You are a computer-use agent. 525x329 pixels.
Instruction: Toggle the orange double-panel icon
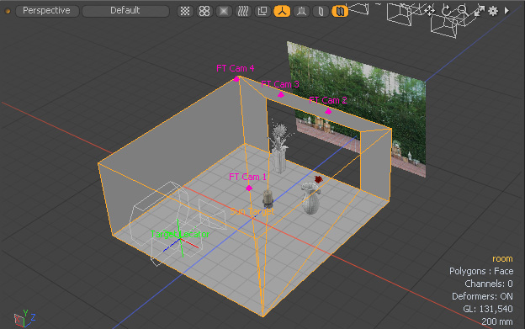tap(340, 11)
